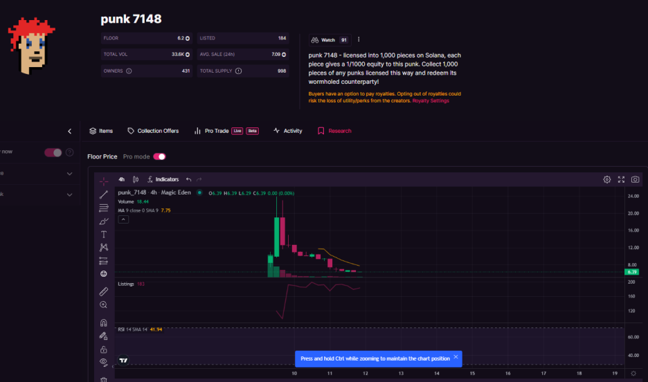Select the zoom-in magnifier tool
The width and height of the screenshot is (648, 382).
point(104,304)
